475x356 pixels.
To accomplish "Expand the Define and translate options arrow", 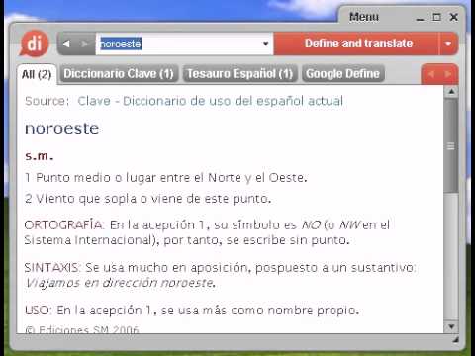I will coord(448,44).
